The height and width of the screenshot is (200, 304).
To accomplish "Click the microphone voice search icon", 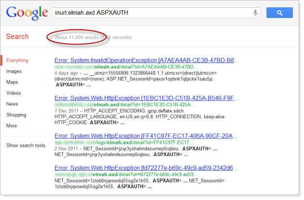I will pyautogui.click(x=255, y=13).
